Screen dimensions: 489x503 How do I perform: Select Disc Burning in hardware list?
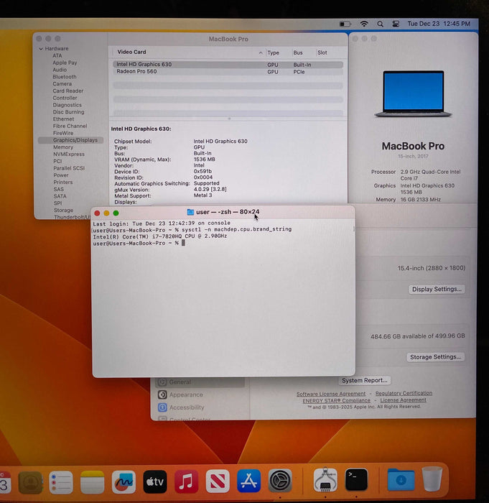tap(69, 112)
